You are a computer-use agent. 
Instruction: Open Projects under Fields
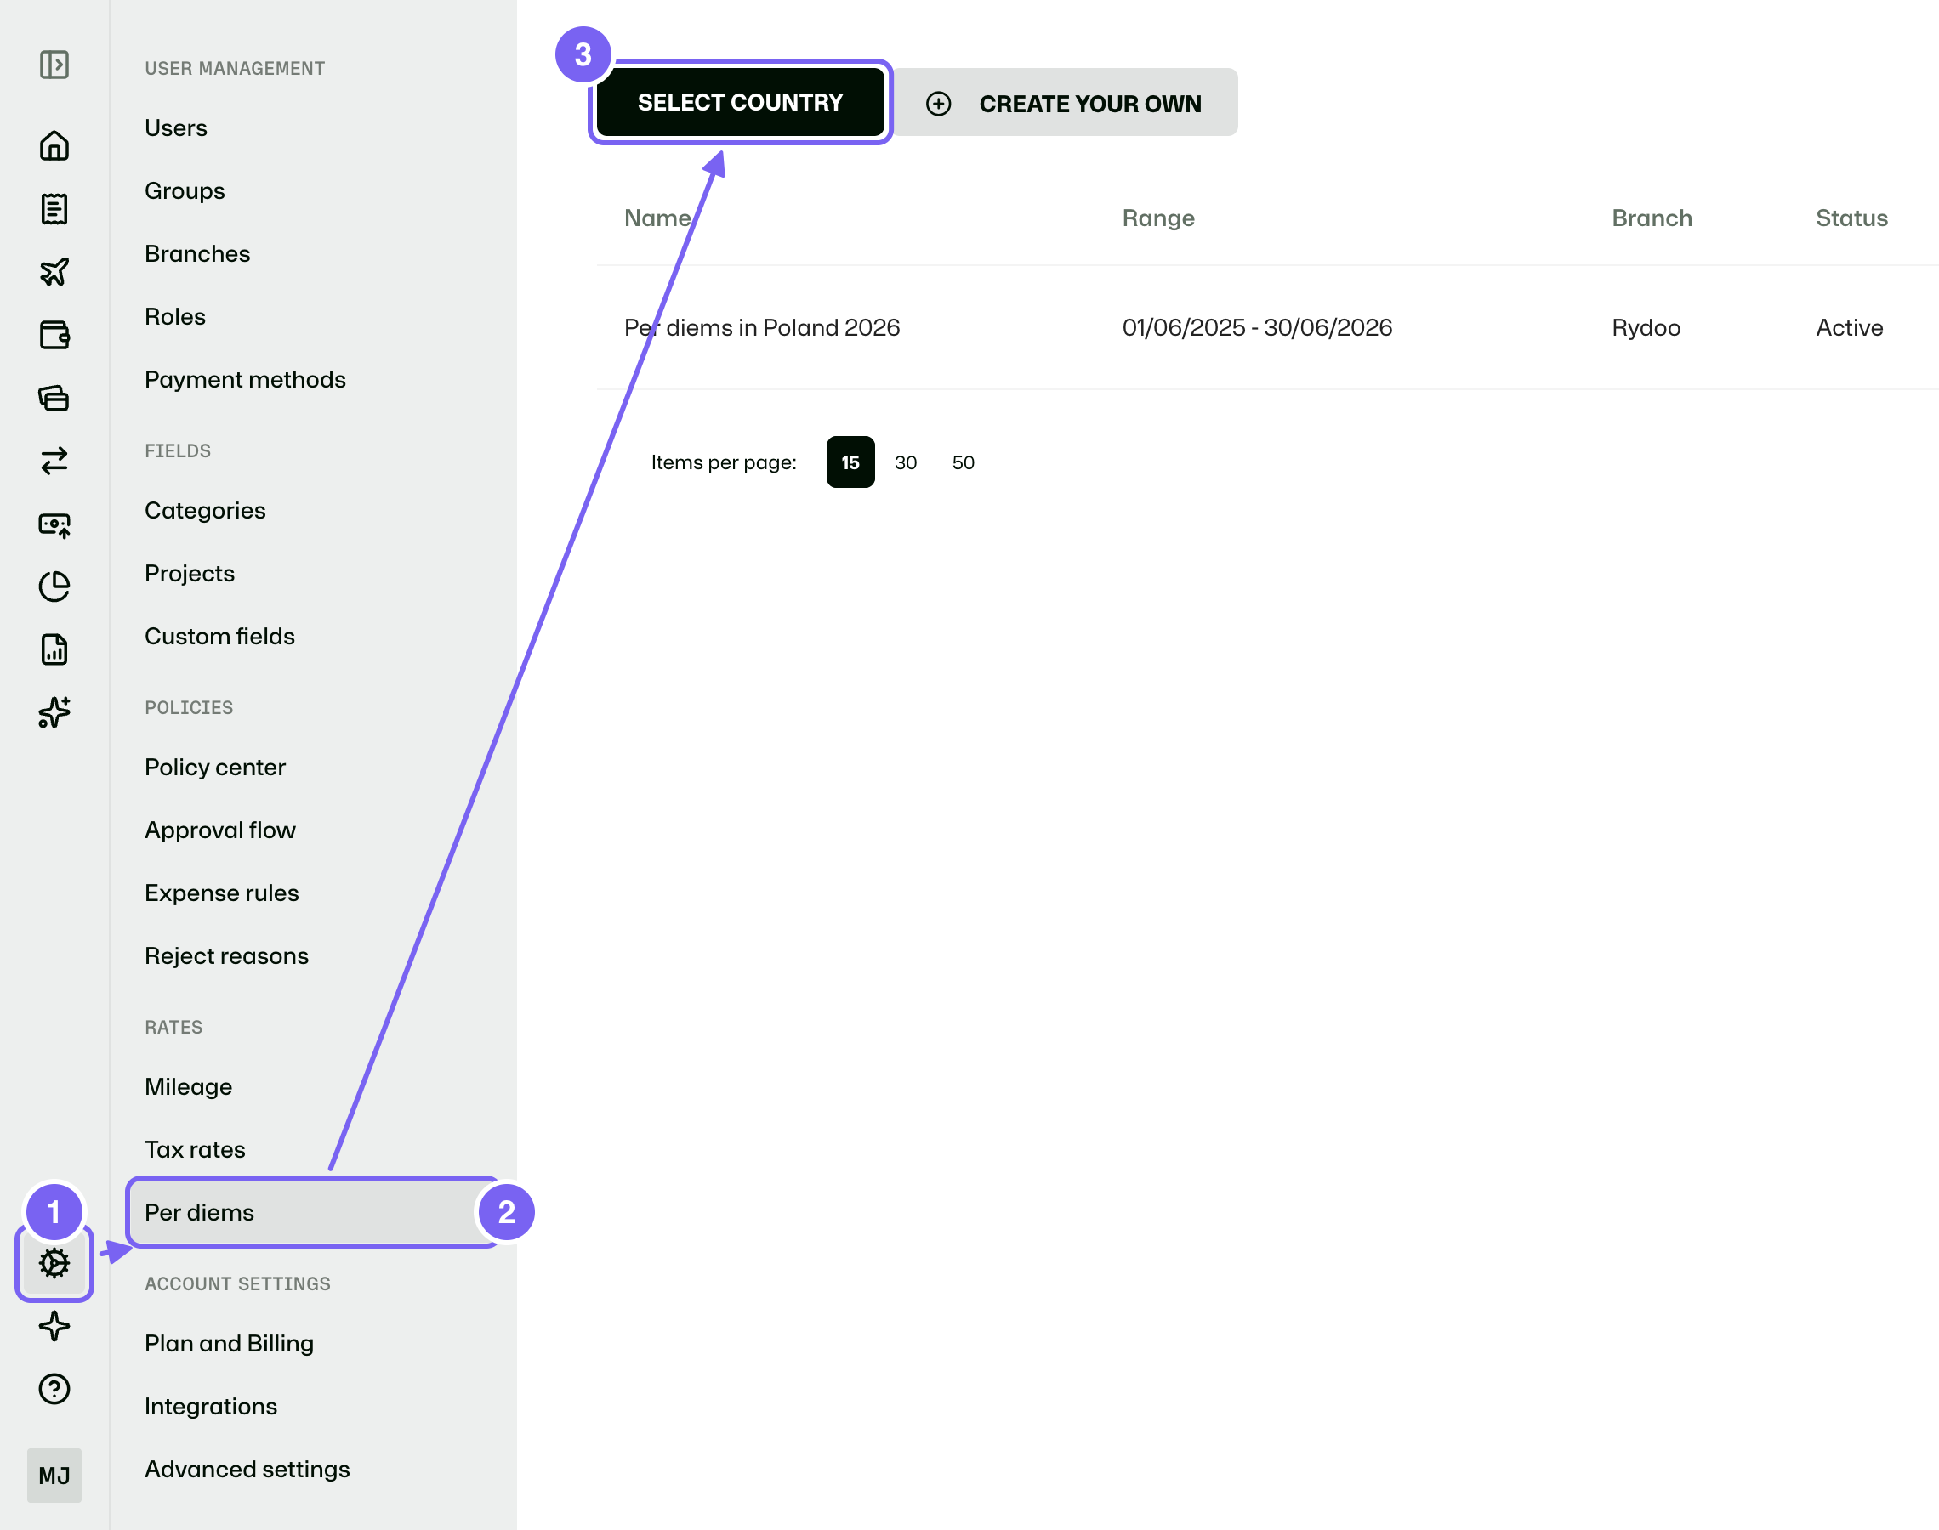pos(189,573)
